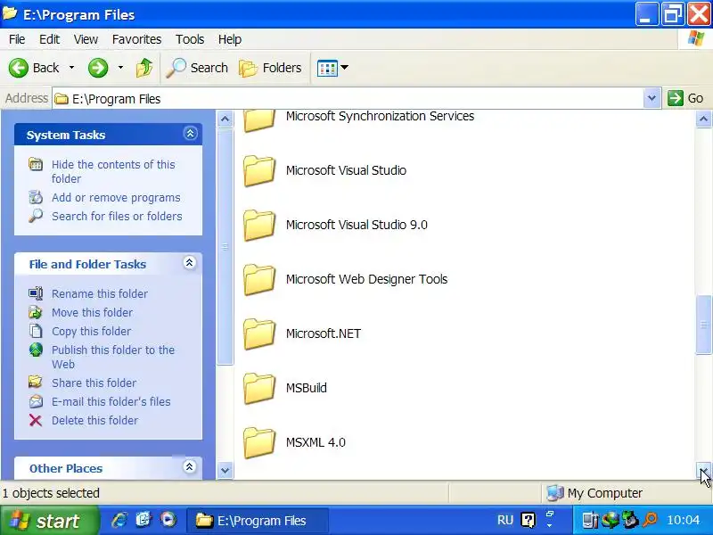Open the Edit menu
This screenshot has width=713, height=535.
click(x=49, y=39)
